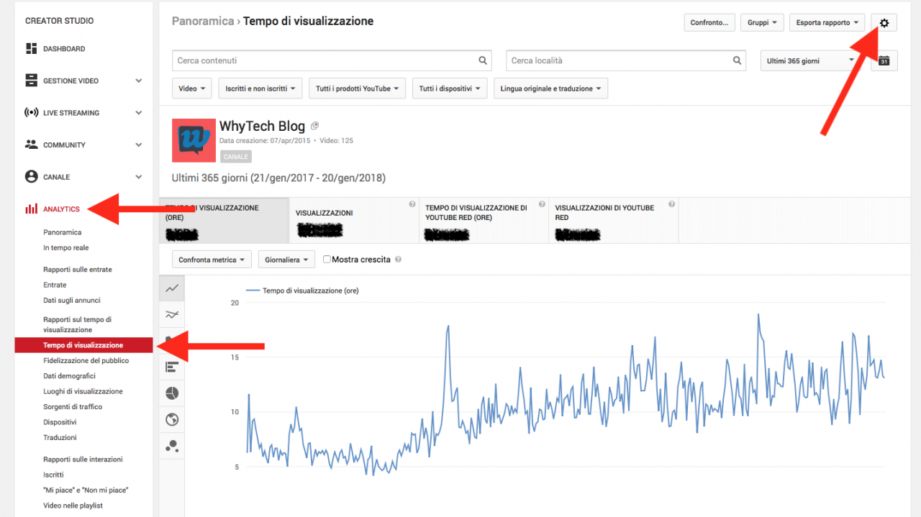This screenshot has width=921, height=517.
Task: Click the magnifier in Cerca località box
Action: click(737, 61)
